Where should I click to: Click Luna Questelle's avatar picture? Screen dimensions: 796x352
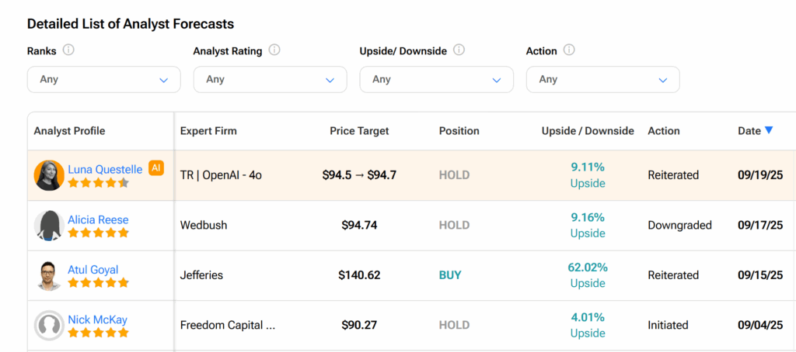(x=49, y=175)
